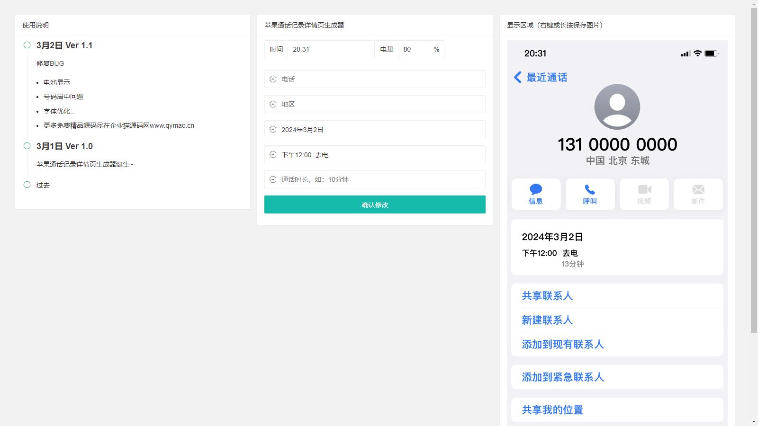Tap the 呼叫 phone call icon
The height and width of the screenshot is (426, 758).
pos(590,189)
